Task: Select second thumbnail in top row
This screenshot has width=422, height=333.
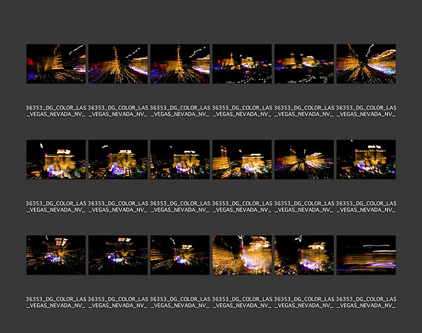Action: click(118, 64)
